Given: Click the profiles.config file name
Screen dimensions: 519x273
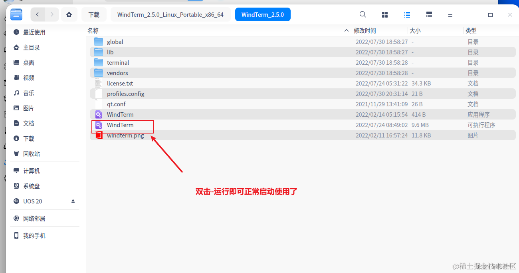Looking at the screenshot, I should tap(126, 94).
